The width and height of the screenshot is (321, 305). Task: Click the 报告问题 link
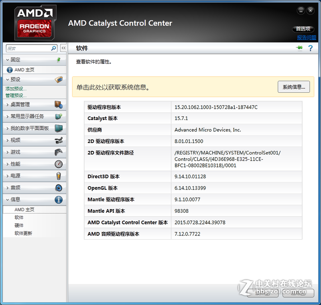point(307,38)
